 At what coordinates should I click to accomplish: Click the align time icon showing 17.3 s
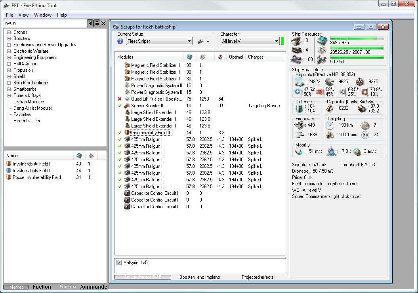(331, 151)
